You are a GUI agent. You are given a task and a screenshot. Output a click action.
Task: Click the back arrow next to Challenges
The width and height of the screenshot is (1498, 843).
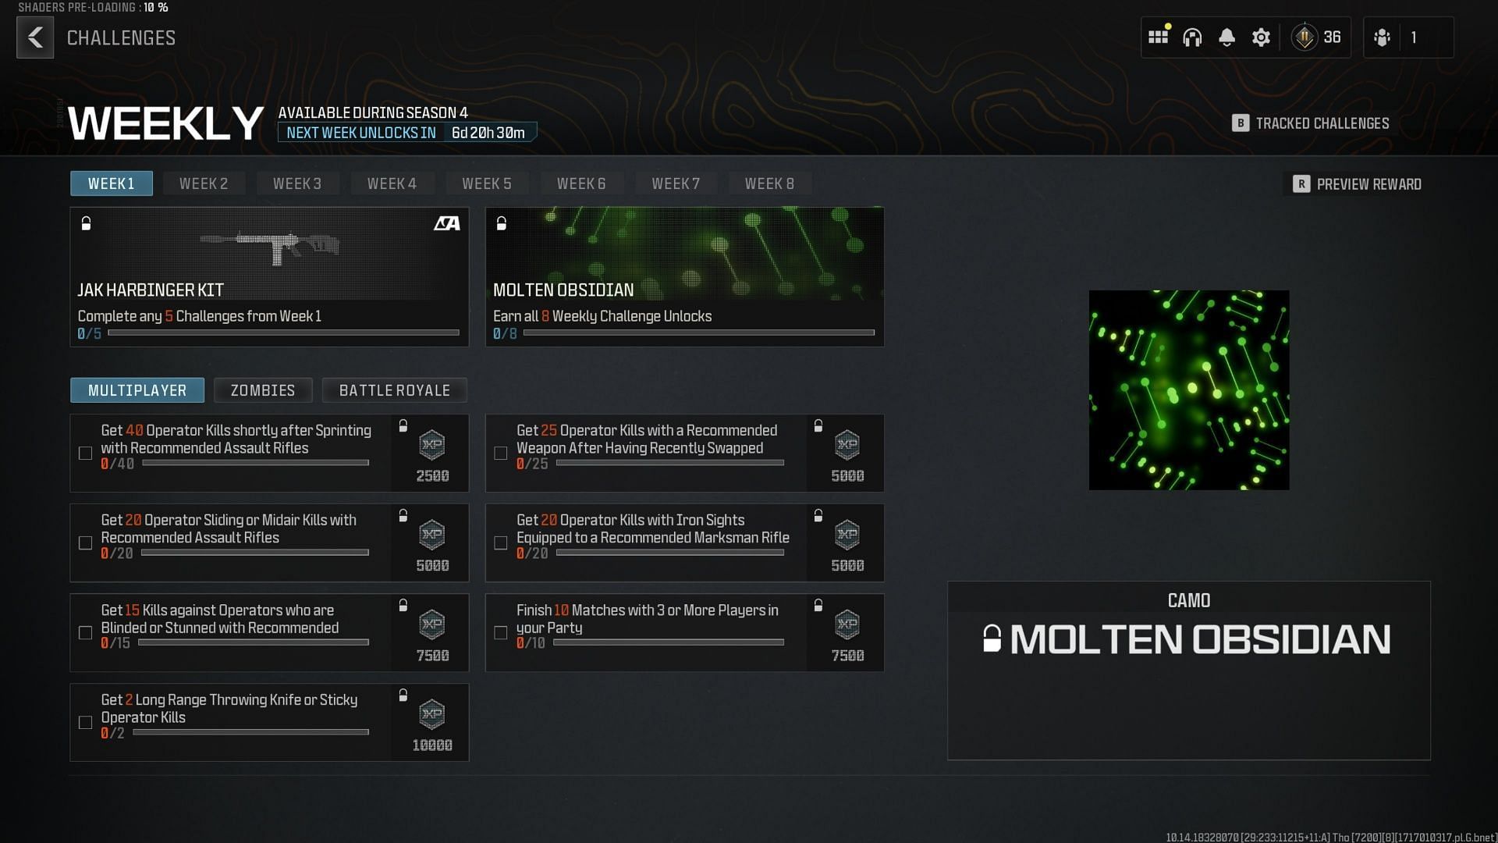point(35,37)
